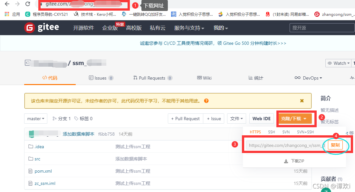
Task: Expand the 文件 dropdown
Action: [236, 119]
